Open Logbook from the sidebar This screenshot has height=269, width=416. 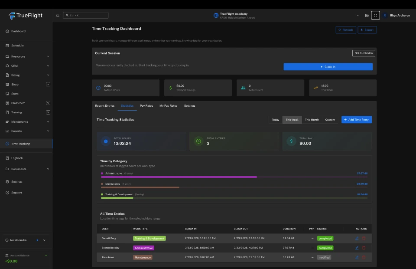17,158
